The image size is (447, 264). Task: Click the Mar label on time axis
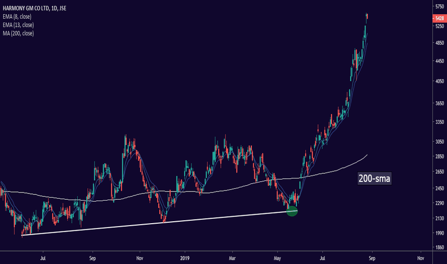coord(232,258)
